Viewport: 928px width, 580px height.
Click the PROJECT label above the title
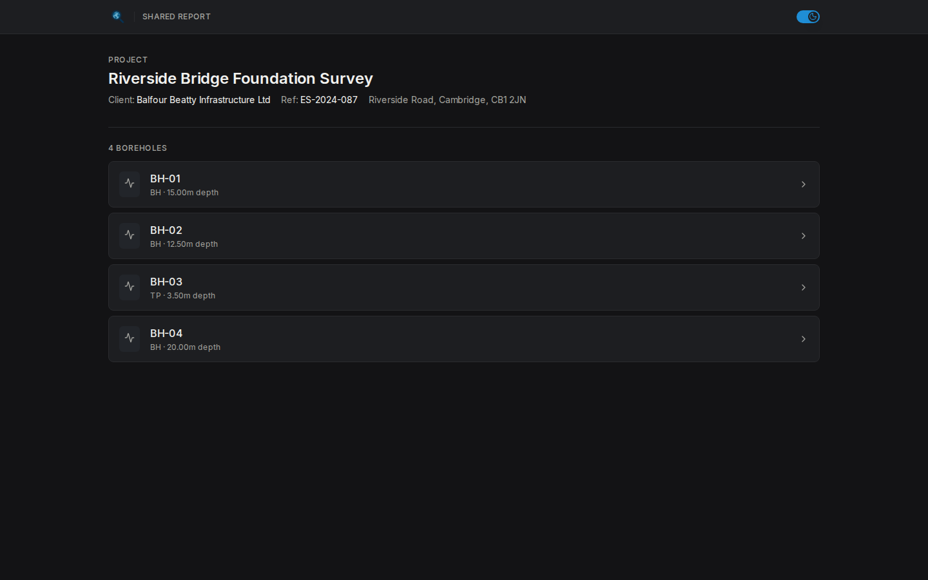tap(128, 60)
